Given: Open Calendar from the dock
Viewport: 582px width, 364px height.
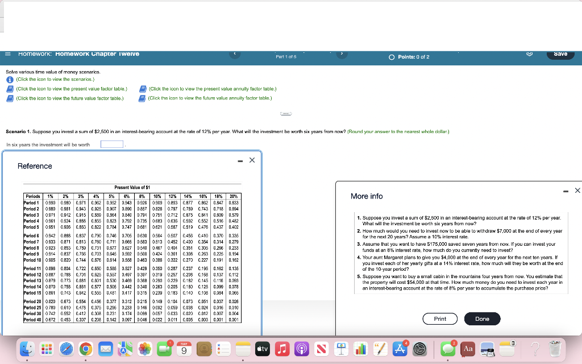Looking at the screenshot, I should coord(184,349).
